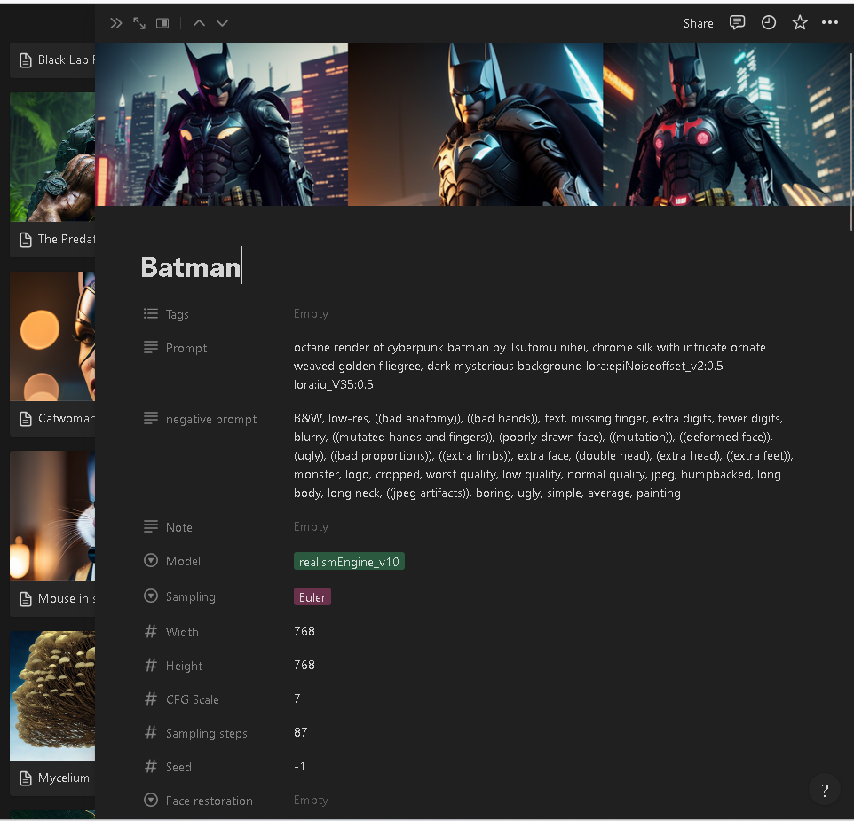
Task: Go to next page with down chevron
Action: [222, 23]
